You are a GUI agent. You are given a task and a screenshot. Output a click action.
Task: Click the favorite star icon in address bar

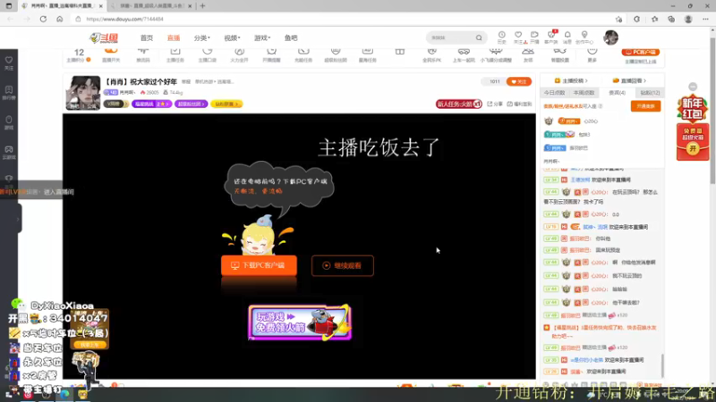coord(618,19)
